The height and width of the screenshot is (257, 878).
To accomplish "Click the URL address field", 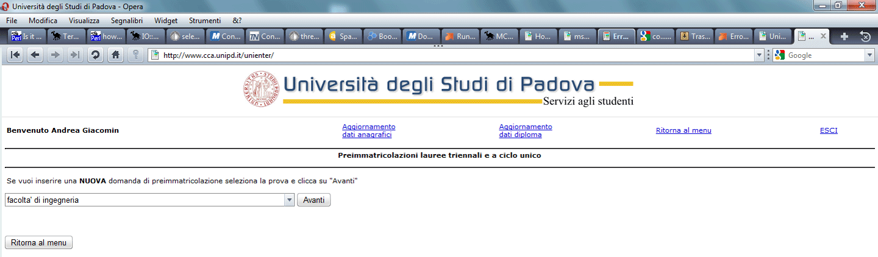I will pyautogui.click(x=457, y=55).
